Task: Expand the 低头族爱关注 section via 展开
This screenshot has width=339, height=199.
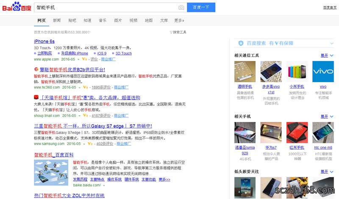Action: 327,171
